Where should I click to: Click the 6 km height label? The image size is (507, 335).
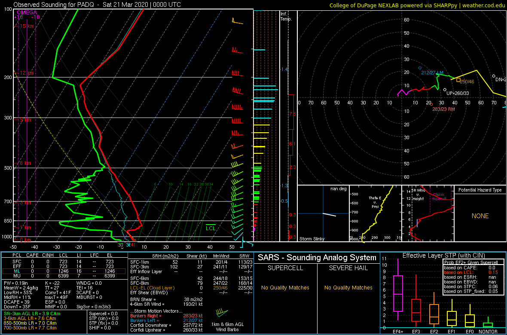coord(24,163)
